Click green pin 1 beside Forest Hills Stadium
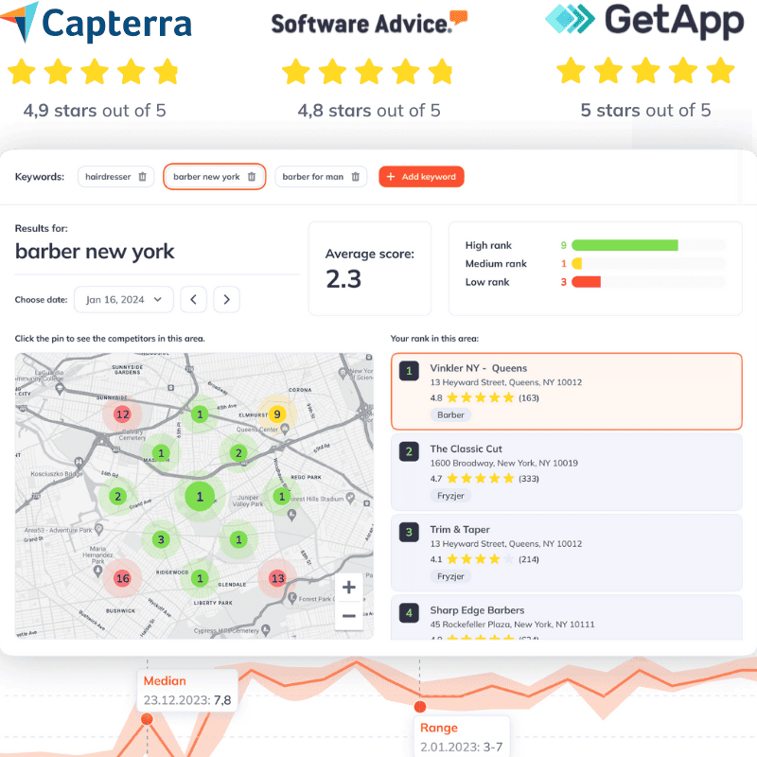This screenshot has width=757, height=757. point(281,496)
